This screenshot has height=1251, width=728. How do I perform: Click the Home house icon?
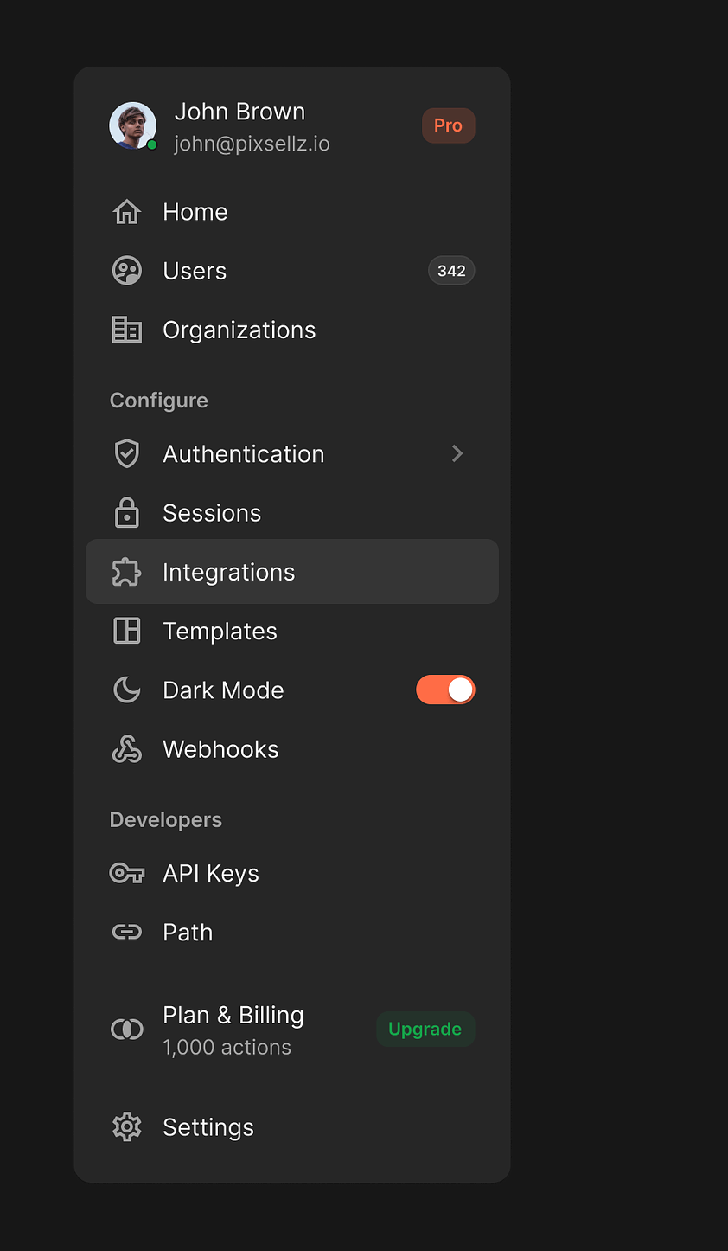127,212
